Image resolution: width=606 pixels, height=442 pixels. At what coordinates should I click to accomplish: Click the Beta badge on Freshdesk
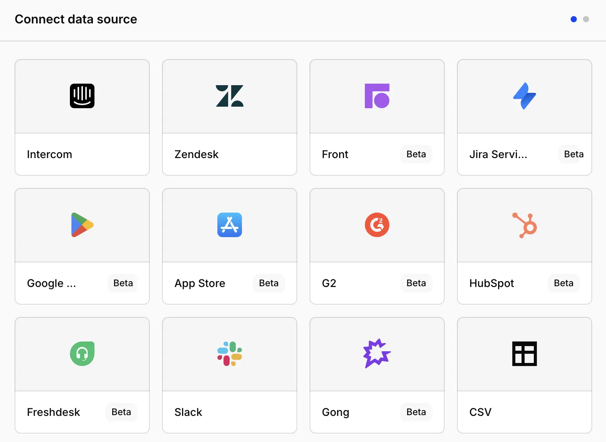click(121, 412)
